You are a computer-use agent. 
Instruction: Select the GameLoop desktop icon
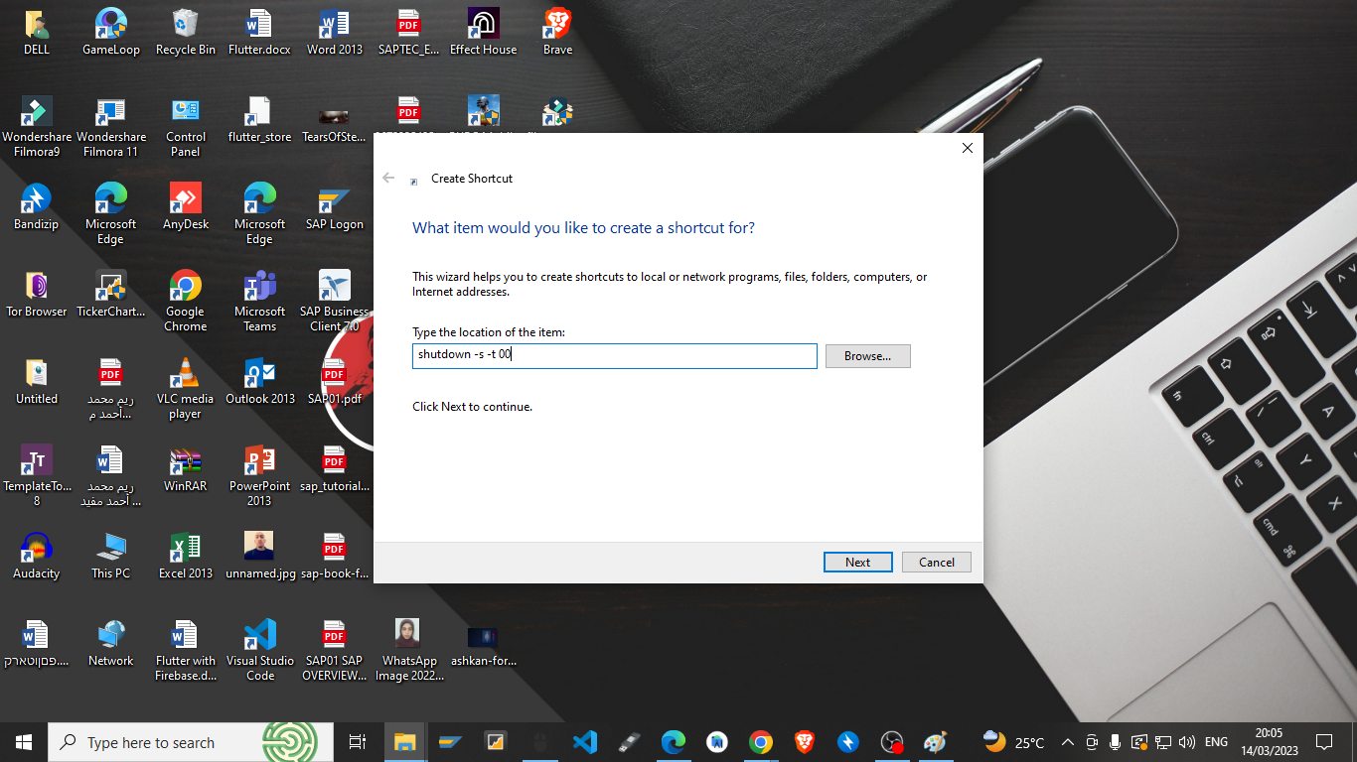point(111,32)
